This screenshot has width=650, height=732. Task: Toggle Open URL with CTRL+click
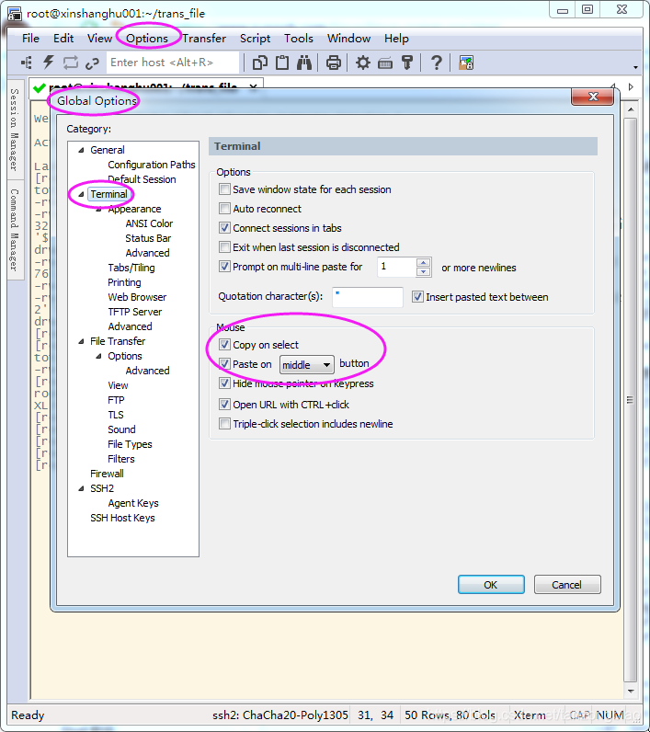[224, 404]
